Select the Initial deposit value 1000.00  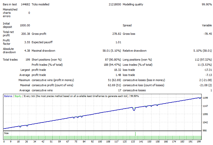pos(25,25)
